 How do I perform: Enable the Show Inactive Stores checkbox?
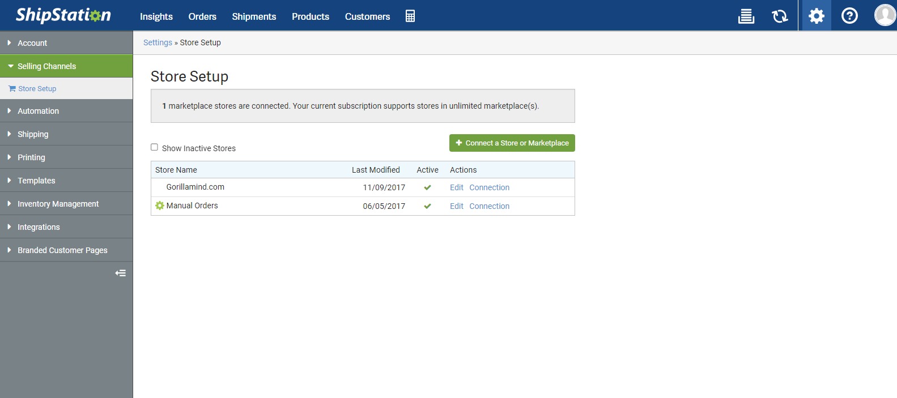coord(154,147)
